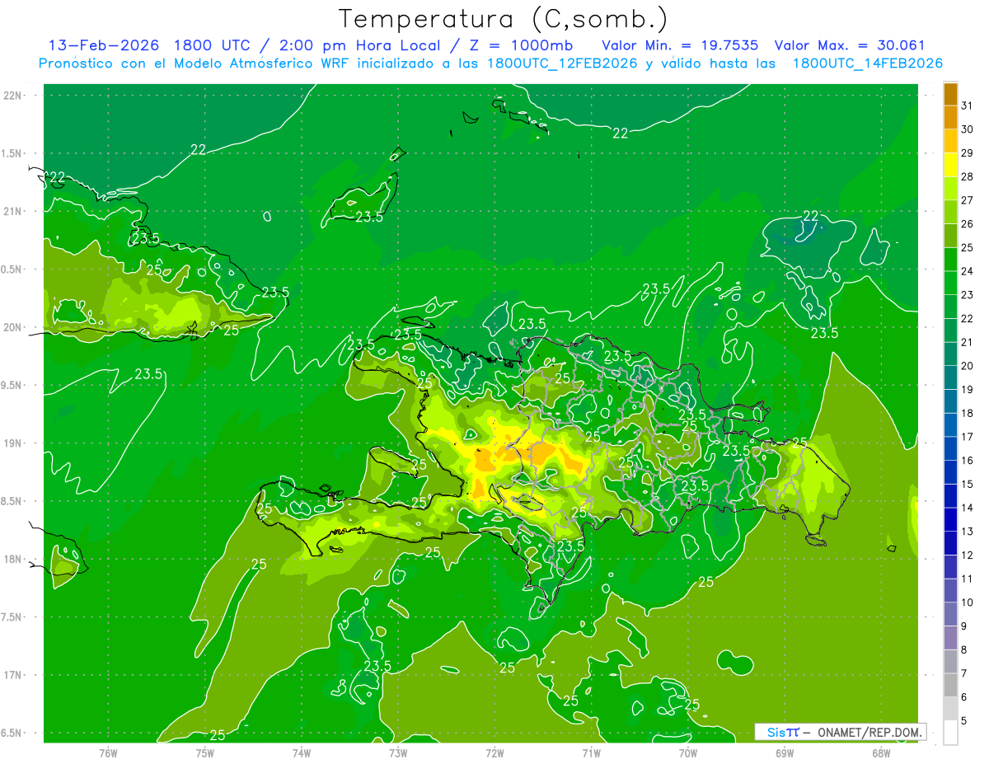This screenshot has height=764, width=989.
Task: Click the purple swatch between 8 and 9
Action: click(950, 638)
